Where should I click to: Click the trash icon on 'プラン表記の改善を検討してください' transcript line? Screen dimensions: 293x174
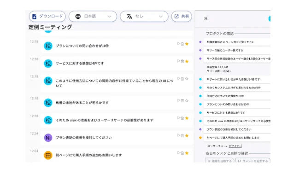click(182, 135)
